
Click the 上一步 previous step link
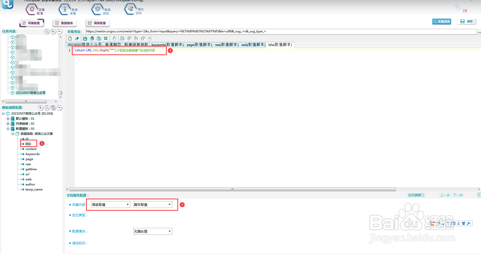(445, 195)
